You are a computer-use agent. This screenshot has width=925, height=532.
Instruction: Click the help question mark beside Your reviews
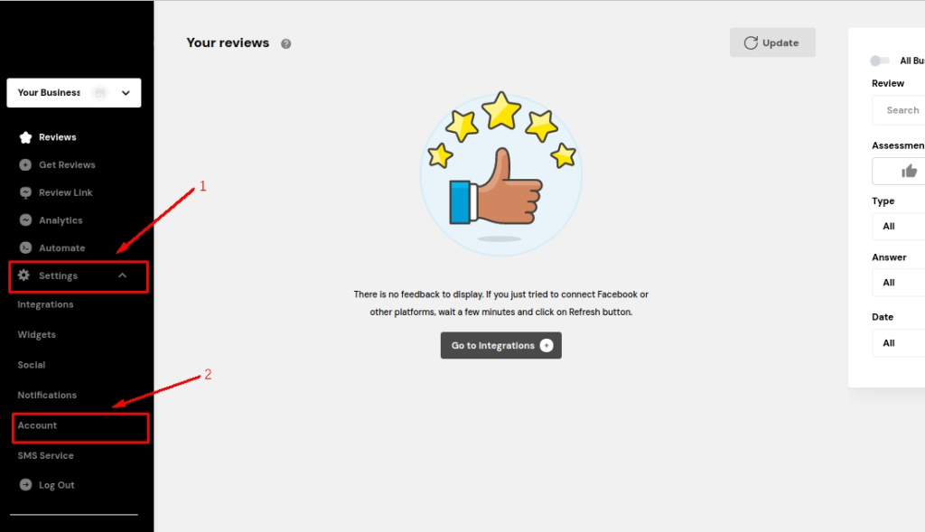[x=286, y=43]
